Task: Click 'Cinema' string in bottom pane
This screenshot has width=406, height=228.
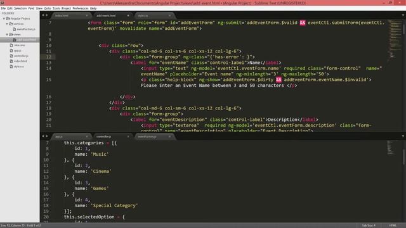Action: [101, 172]
